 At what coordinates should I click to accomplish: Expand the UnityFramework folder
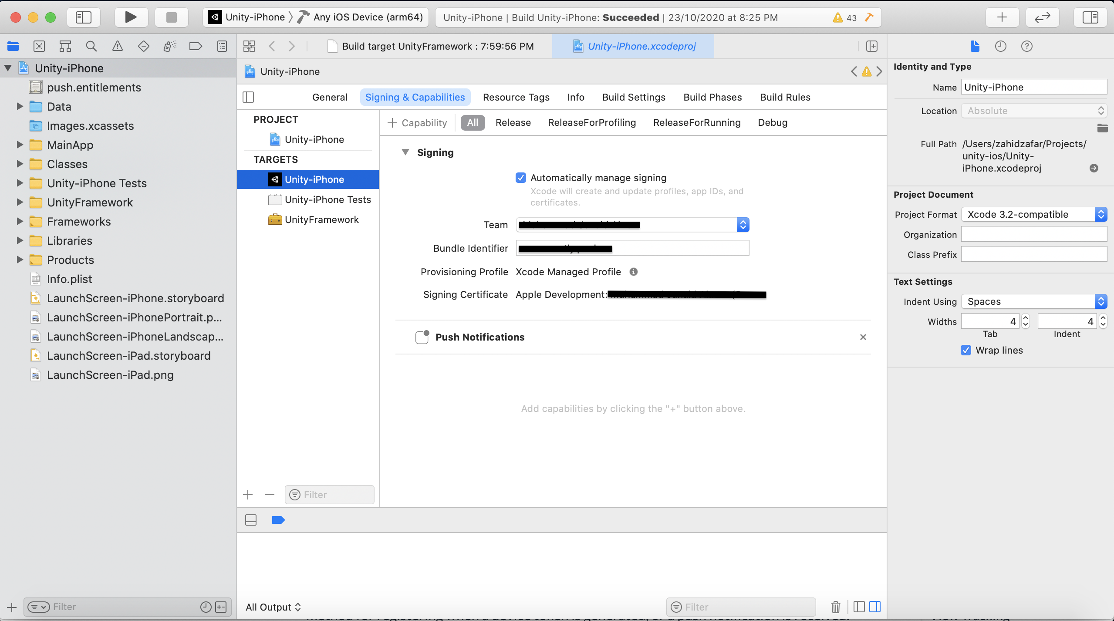pos(20,202)
